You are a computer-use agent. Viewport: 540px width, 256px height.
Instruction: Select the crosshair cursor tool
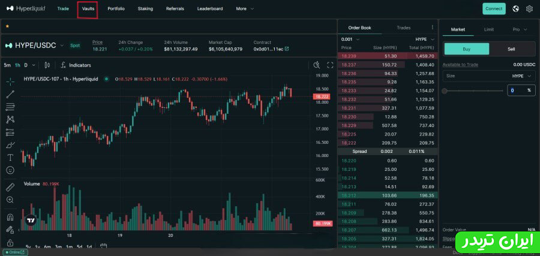(x=10, y=81)
